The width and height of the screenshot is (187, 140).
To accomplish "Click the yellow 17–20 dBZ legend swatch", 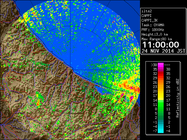I will point(161,96).
